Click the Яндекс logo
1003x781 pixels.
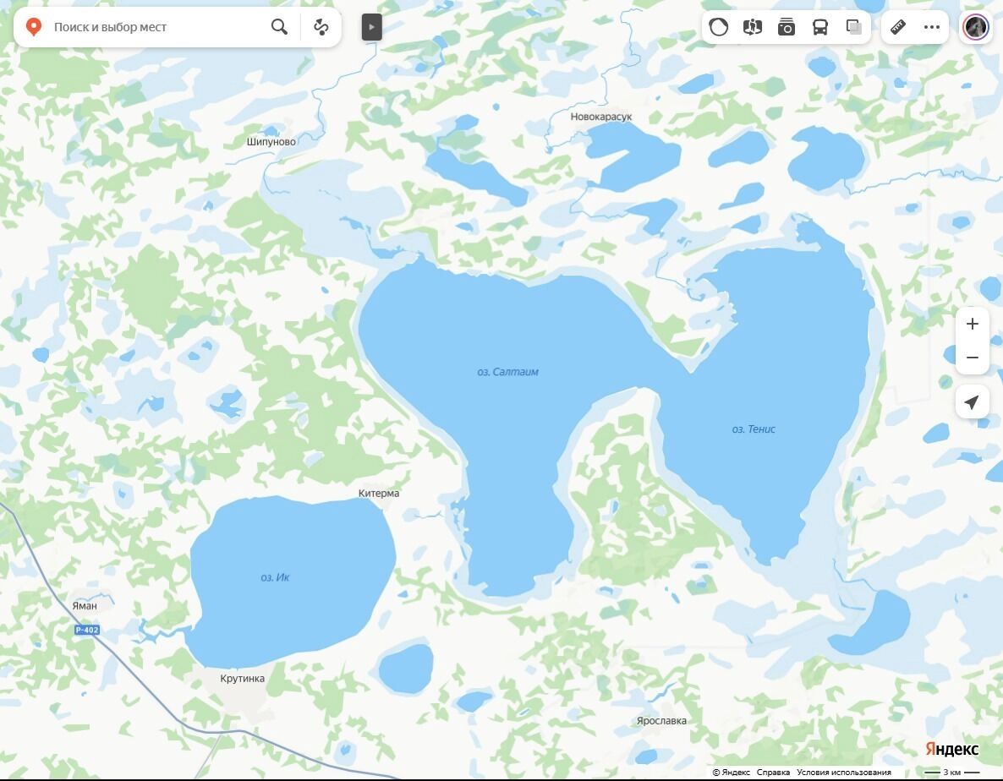[x=951, y=749]
